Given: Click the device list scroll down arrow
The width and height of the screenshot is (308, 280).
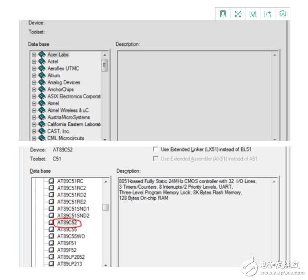Looking at the screenshot, I should (x=105, y=265).
